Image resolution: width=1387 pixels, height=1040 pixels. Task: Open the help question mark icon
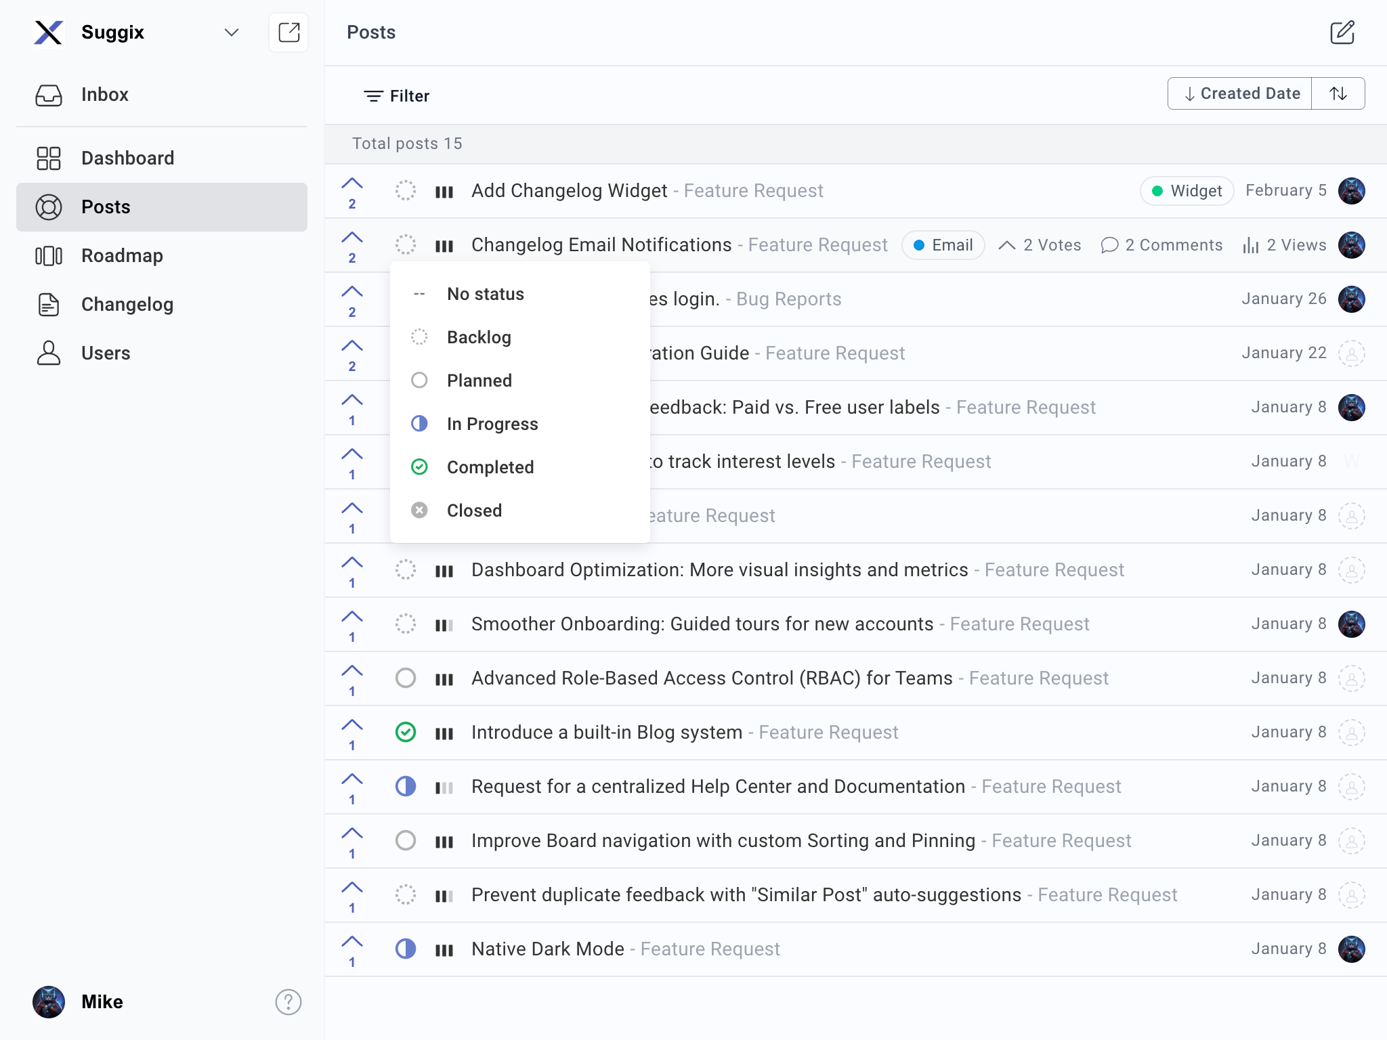pos(288,1001)
